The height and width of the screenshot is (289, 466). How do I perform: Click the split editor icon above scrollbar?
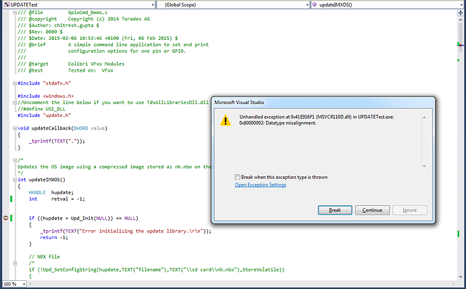[x=461, y=12]
